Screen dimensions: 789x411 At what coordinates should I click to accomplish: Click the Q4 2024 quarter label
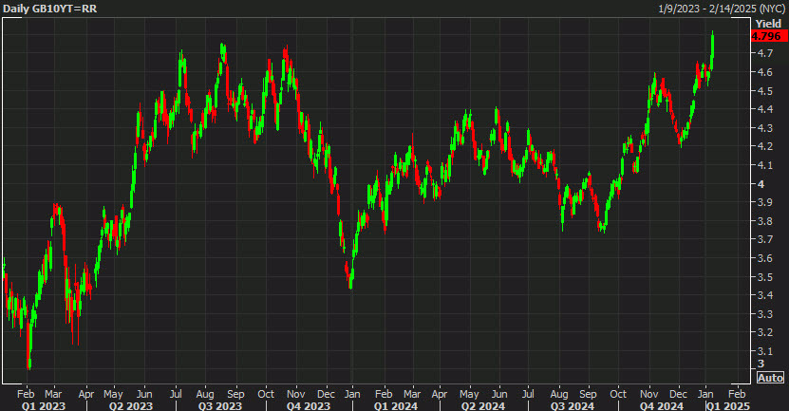pos(662,405)
